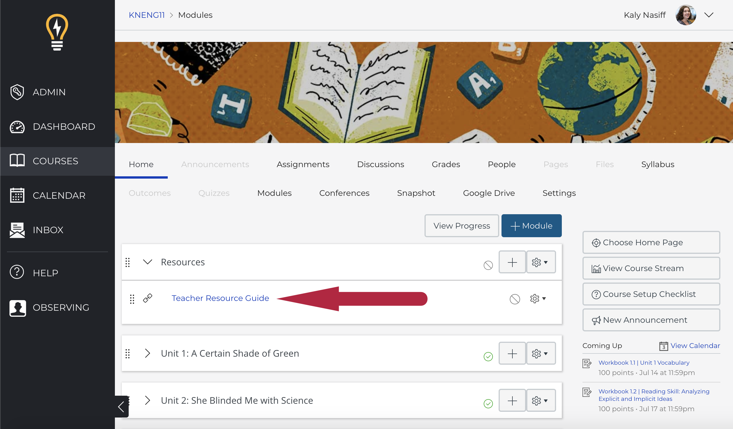Expand the Unit 1: A Certain Shade of Green module
The width and height of the screenshot is (733, 429).
[x=147, y=353]
